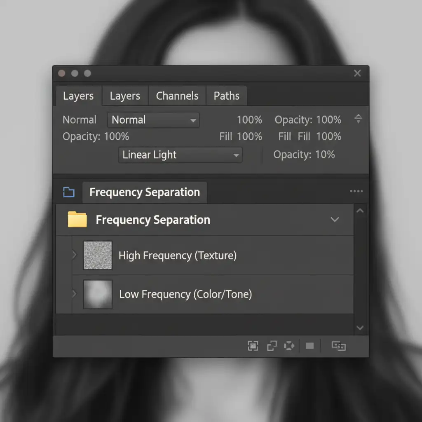Click the blue folder outline icon
Screen dimensions: 422x422
(69, 192)
